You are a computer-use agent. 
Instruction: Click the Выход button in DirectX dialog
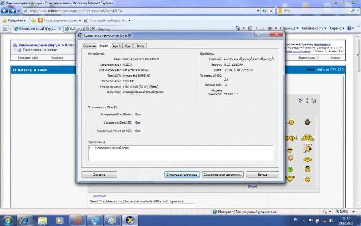tap(262, 175)
